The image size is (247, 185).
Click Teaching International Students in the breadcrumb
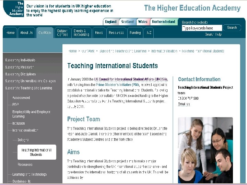(x=203, y=51)
